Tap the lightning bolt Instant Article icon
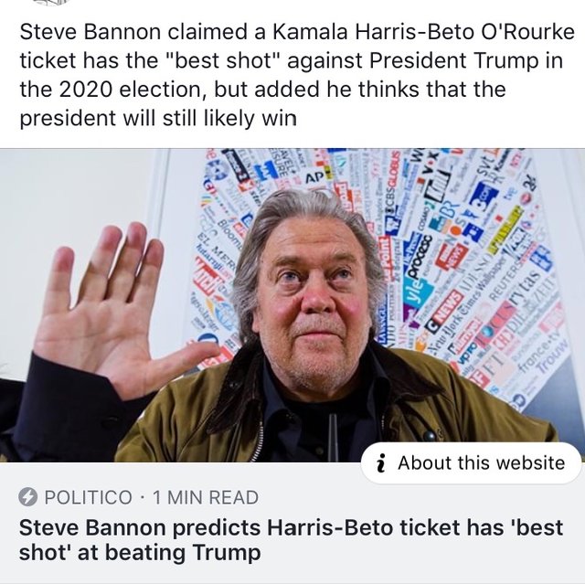This screenshot has height=584, width=585. pyautogui.click(x=27, y=497)
